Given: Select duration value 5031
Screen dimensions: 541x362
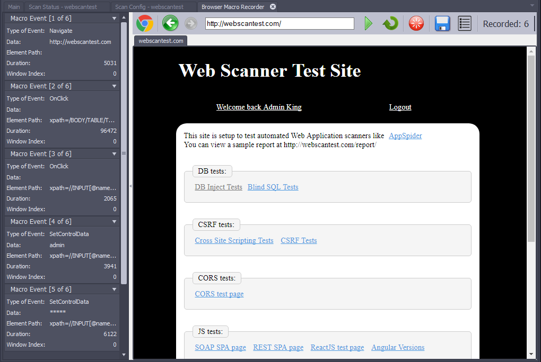Looking at the screenshot, I should (110, 63).
